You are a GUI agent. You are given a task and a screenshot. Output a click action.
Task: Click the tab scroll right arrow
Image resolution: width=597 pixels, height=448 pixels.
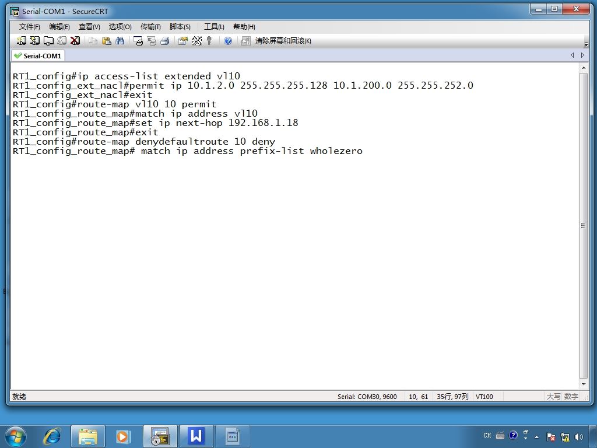click(x=582, y=55)
